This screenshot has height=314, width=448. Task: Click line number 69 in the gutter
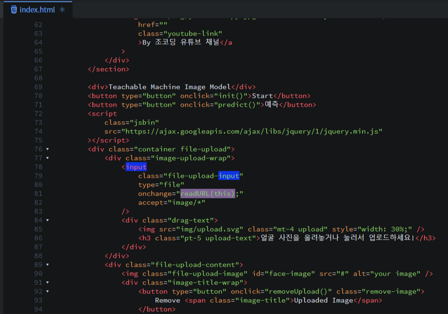tap(38, 87)
